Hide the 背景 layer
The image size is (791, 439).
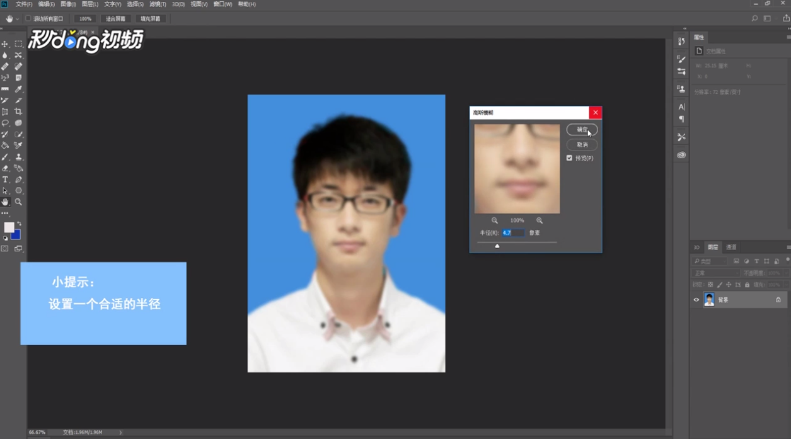[x=696, y=299]
